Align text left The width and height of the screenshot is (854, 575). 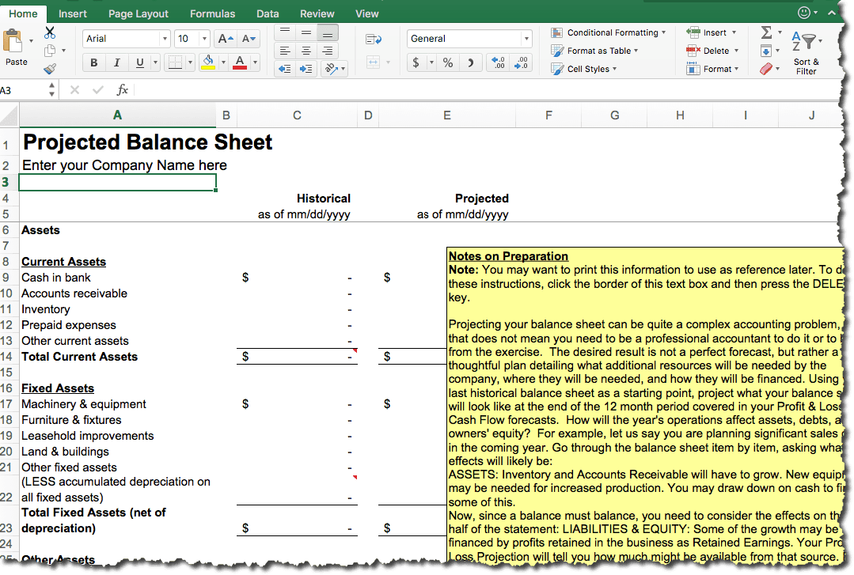click(285, 51)
